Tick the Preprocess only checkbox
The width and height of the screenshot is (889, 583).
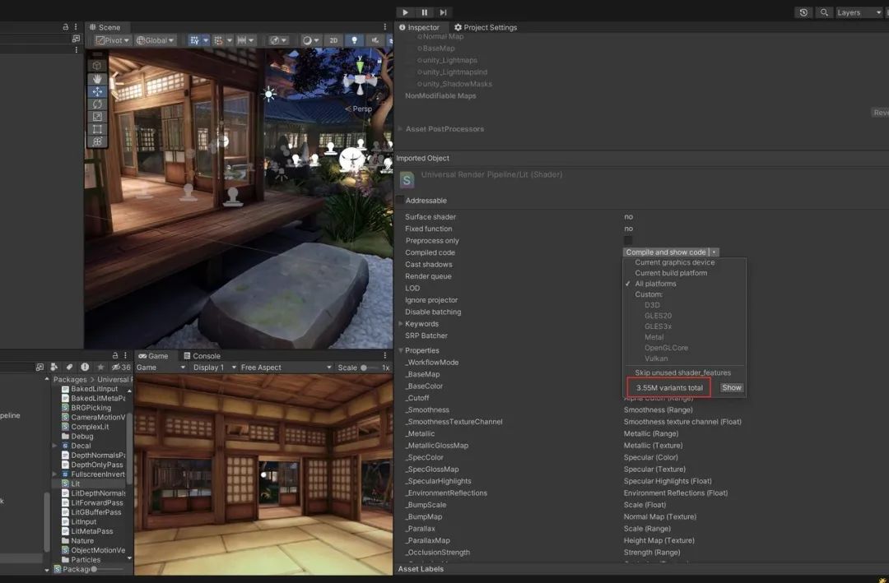point(628,241)
